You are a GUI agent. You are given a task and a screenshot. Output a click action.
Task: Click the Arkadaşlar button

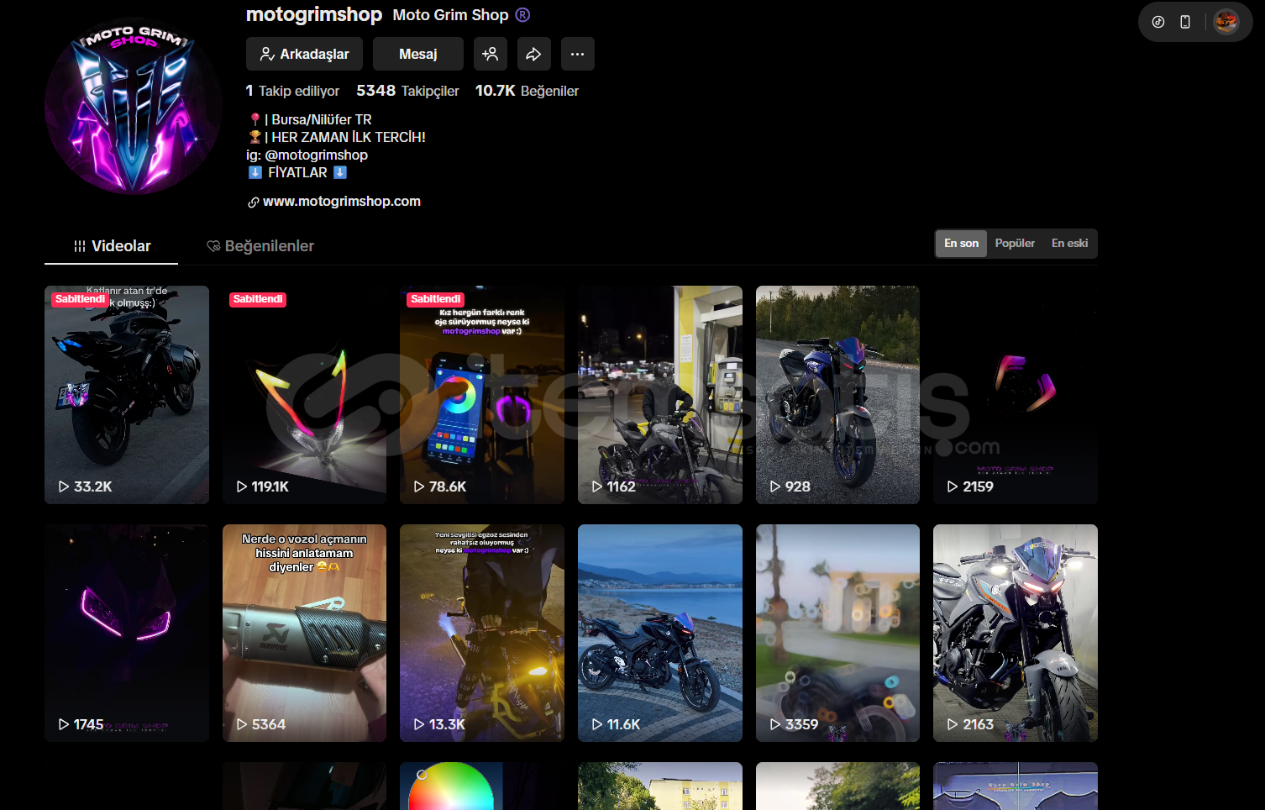(304, 54)
